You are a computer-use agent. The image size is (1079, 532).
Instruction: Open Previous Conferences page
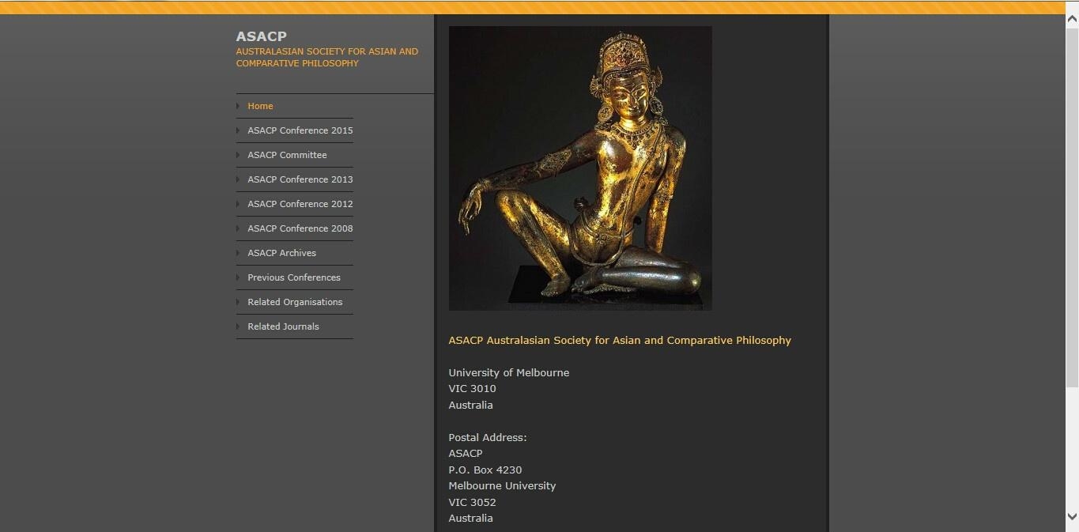click(294, 277)
